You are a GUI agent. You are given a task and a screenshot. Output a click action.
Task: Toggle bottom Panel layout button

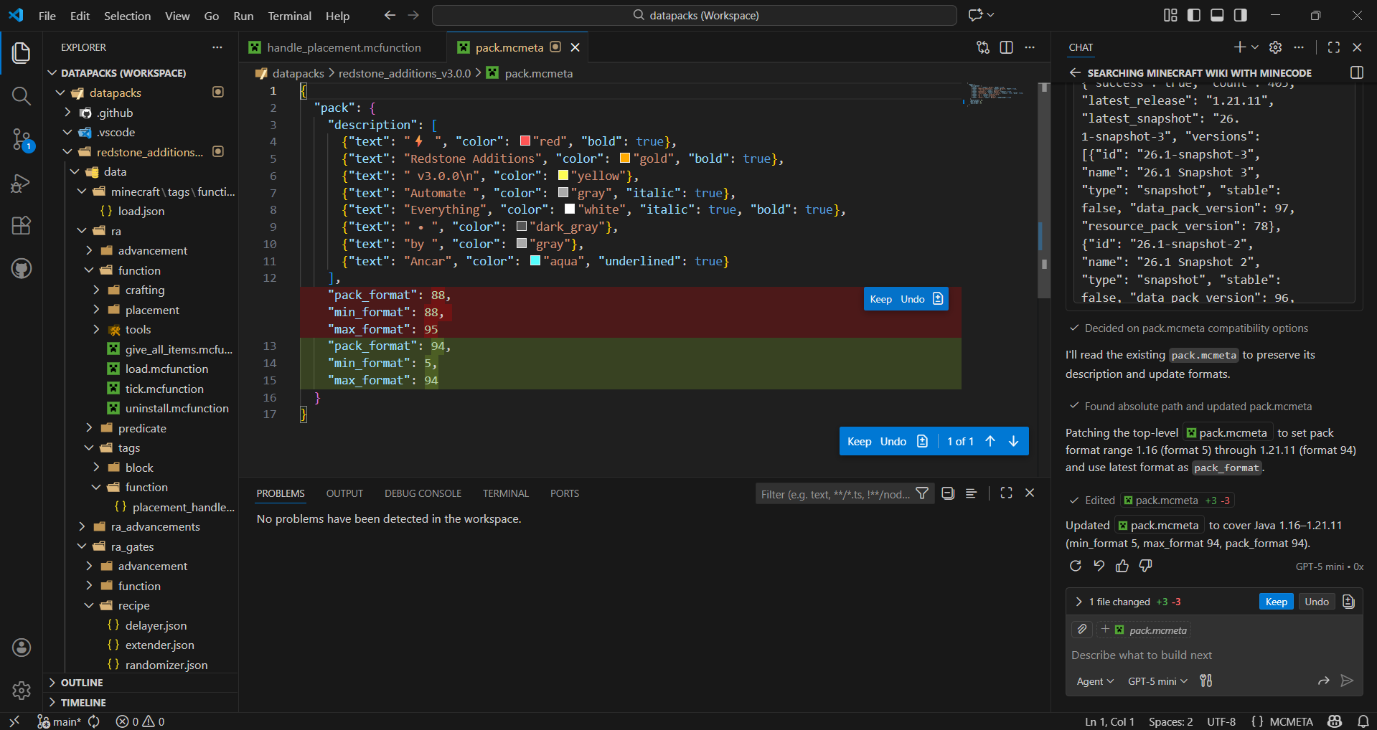pos(1217,15)
